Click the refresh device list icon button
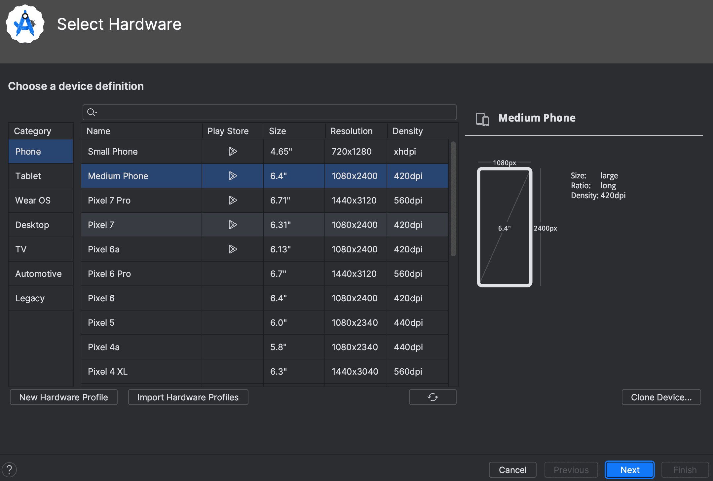 (x=432, y=397)
